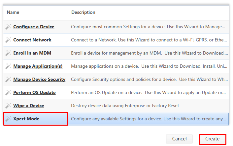
Task: Click the wand icon beside Connect Network
Action: pos(8,40)
